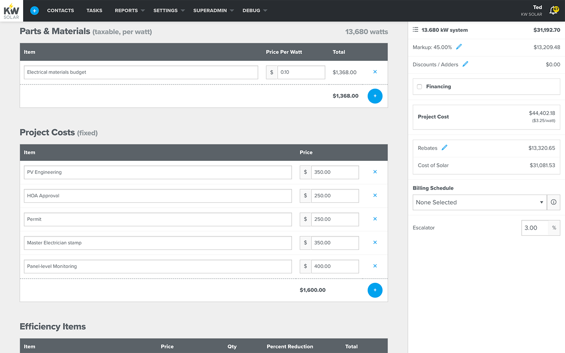Enable the Financing checkbox

point(419,87)
